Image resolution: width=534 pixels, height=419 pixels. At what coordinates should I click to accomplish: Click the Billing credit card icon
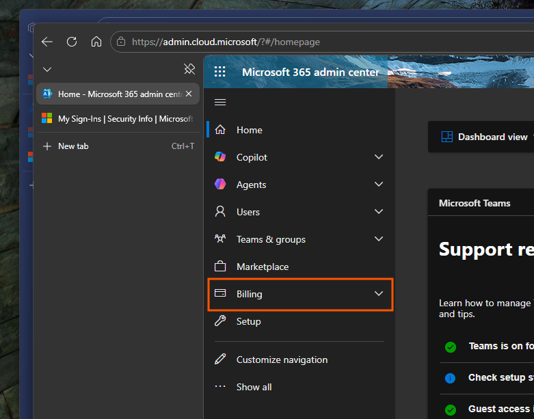coord(220,293)
